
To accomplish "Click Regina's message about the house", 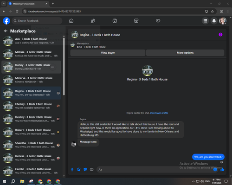I will pos(131,129).
